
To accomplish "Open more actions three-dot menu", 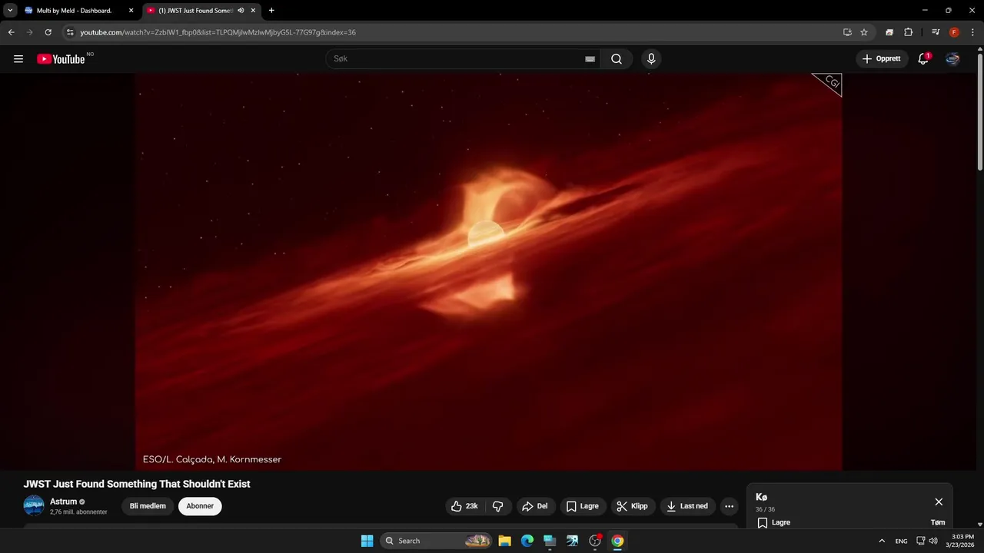I will point(729,506).
